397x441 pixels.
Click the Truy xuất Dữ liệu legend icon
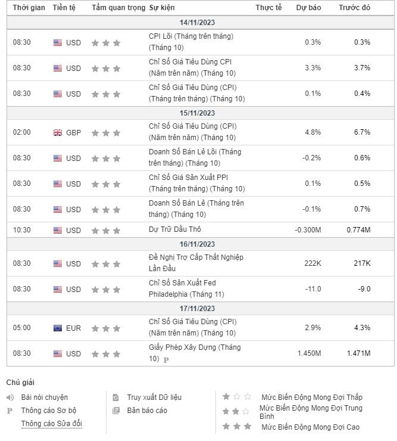116,397
